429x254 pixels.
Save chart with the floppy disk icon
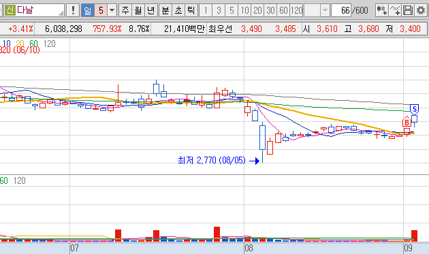pyautogui.click(x=408, y=10)
